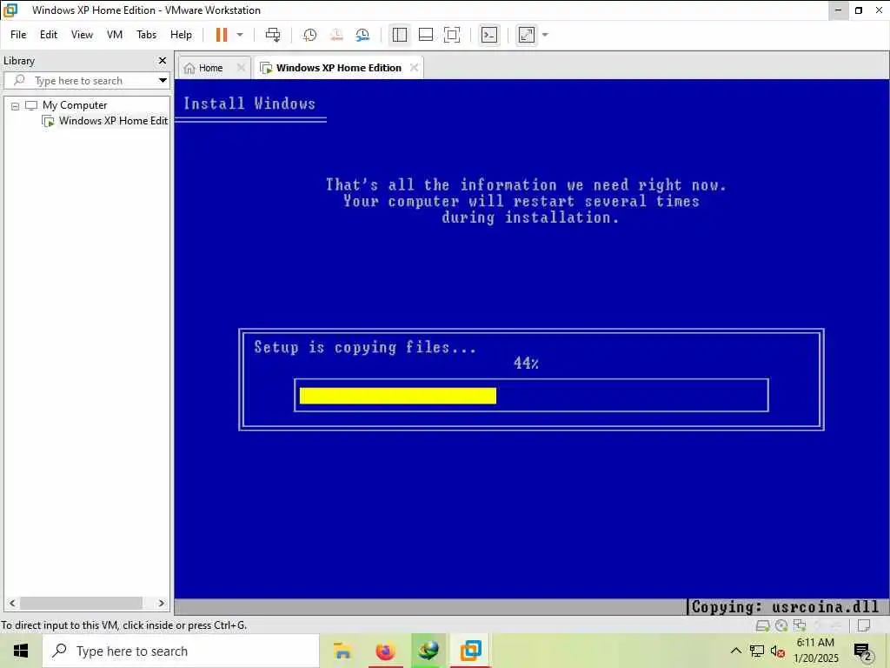Send Ctrl+Alt+Del to the VM
Viewport: 890px width, 668px height.
coord(273,35)
